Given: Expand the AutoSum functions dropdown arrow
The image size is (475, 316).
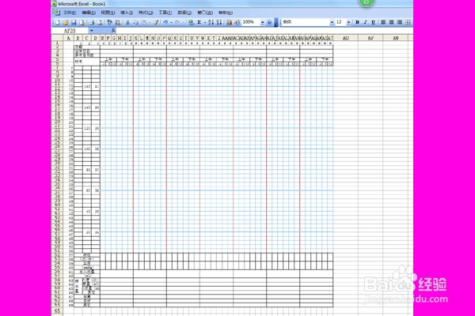Looking at the screenshot, I should 205,22.
